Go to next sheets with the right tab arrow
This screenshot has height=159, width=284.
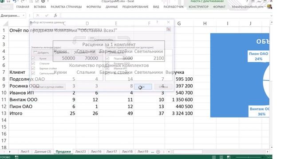pyautogui.click(x=10, y=152)
